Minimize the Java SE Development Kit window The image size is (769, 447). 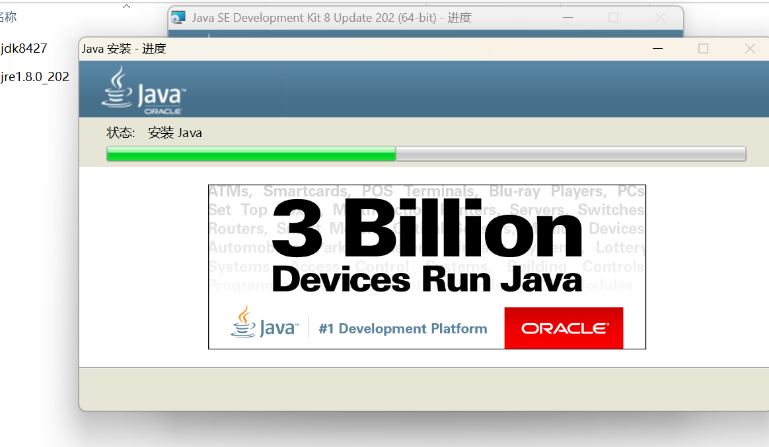point(568,18)
